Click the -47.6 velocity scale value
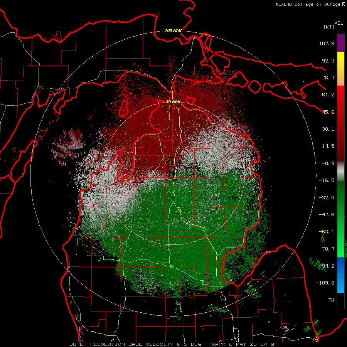Viewport: 347px width, 347px height. pyautogui.click(x=327, y=215)
